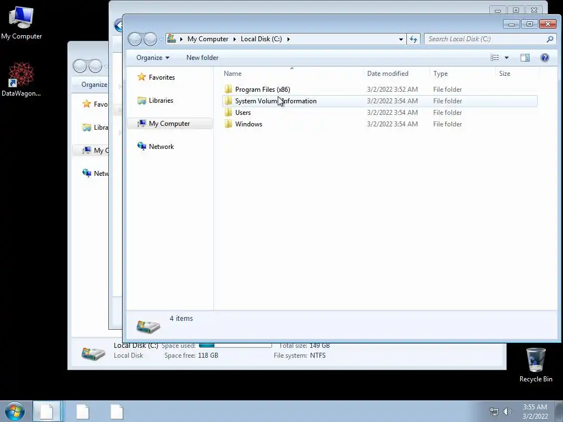Image resolution: width=563 pixels, height=422 pixels.
Task: Click Space used bar in details pane
Action: pyautogui.click(x=235, y=346)
